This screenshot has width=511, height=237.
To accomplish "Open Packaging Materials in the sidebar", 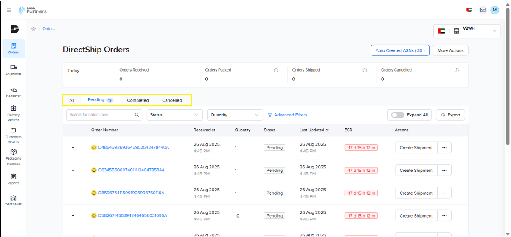I will click(x=13, y=157).
